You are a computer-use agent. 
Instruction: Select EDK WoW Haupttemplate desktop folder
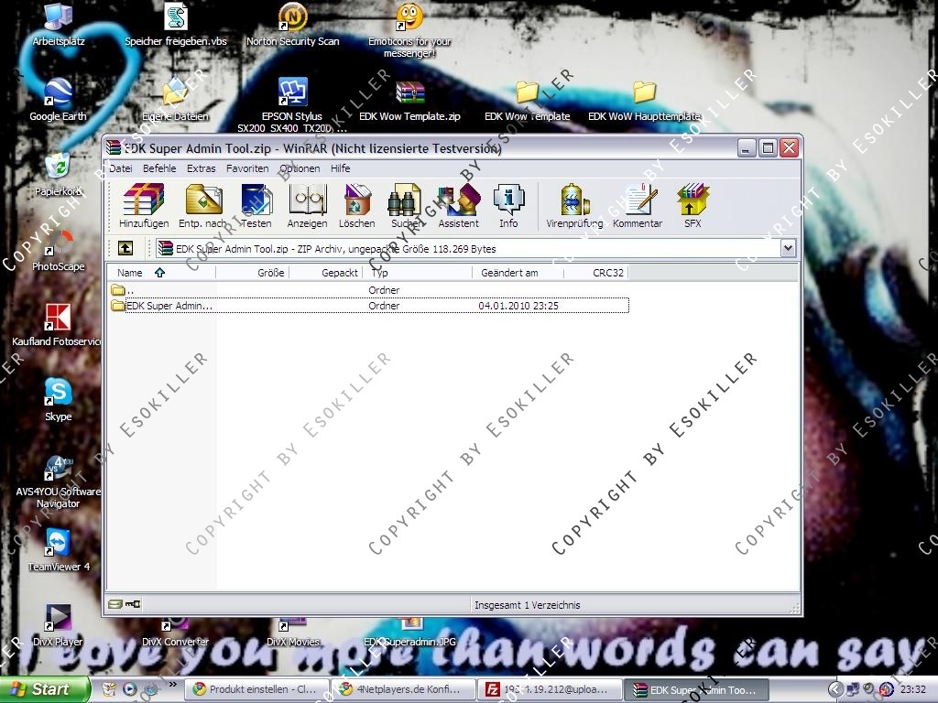644,100
